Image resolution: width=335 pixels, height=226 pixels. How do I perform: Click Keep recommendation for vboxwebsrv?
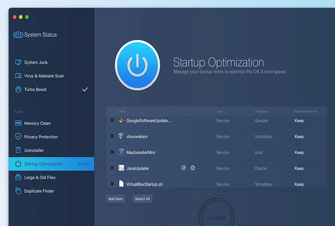click(299, 137)
